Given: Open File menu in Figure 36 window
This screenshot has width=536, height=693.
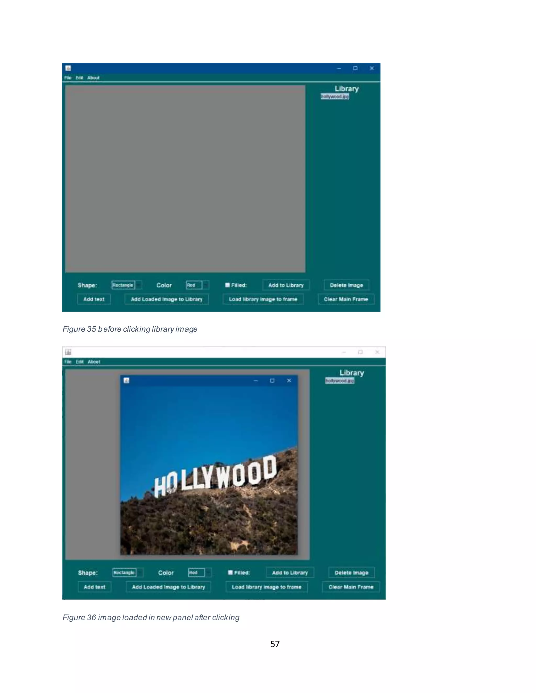Looking at the screenshot, I should point(68,362).
